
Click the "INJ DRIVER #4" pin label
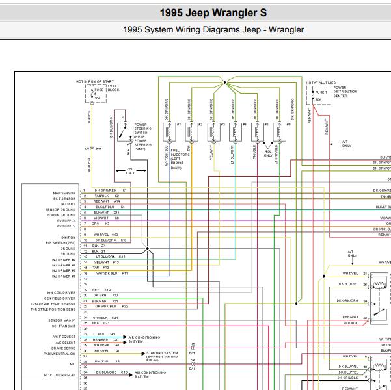[64, 260]
